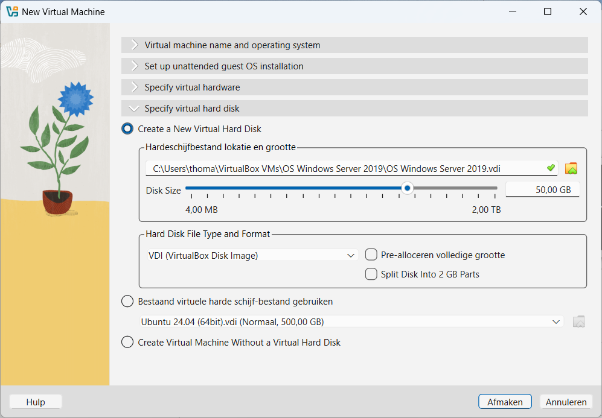Screen dimensions: 602x418
Task: Click the greyed folder icon for existing disk
Action: (x=578, y=321)
